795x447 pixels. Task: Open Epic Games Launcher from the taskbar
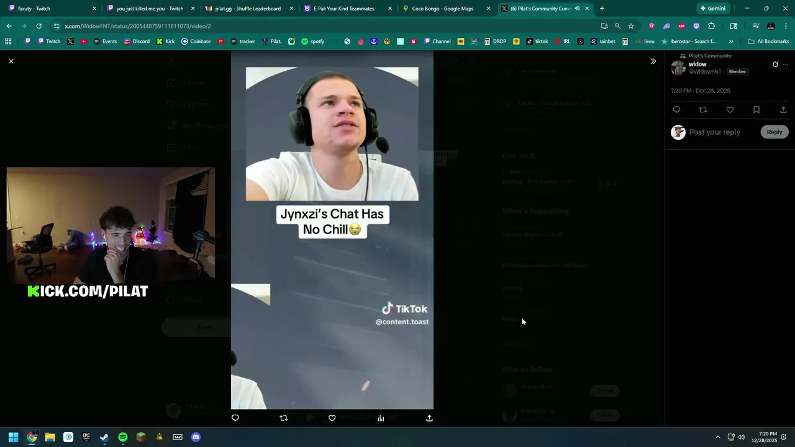click(86, 437)
